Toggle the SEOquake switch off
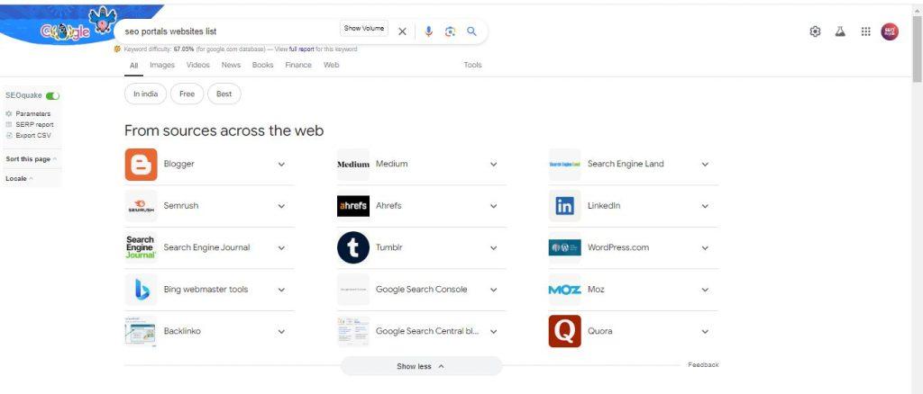This screenshot has width=923, height=394. (x=52, y=95)
